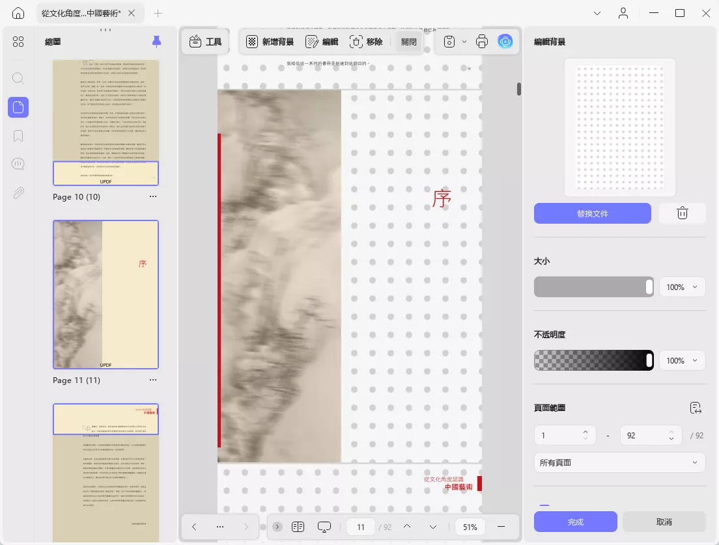Toggle the two-page view layout icon
This screenshot has height=545, width=719.
pos(298,527)
